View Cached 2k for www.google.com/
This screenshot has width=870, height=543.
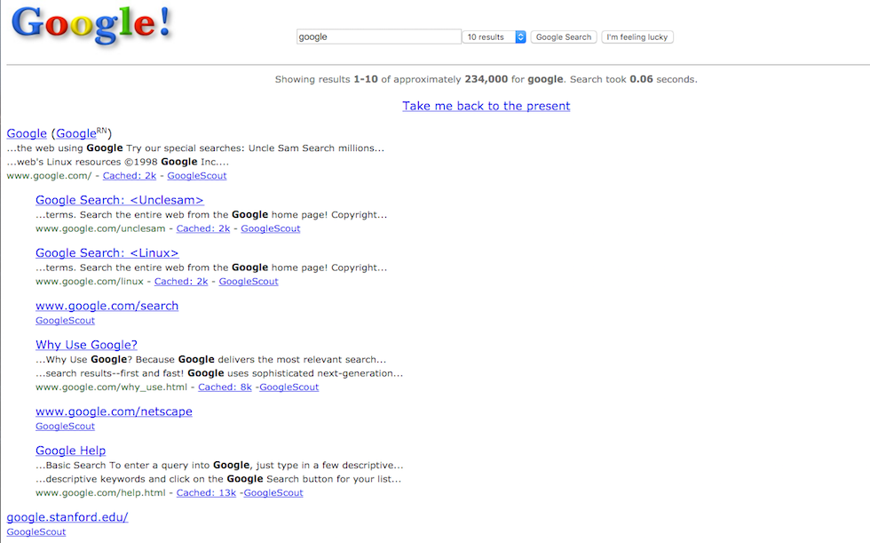(x=130, y=176)
